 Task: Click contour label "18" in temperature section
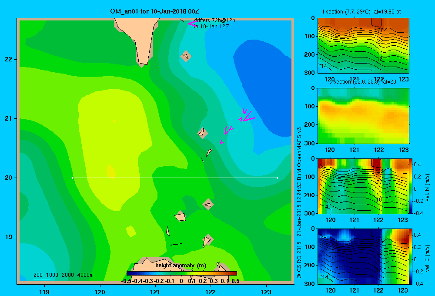[x=379, y=59]
